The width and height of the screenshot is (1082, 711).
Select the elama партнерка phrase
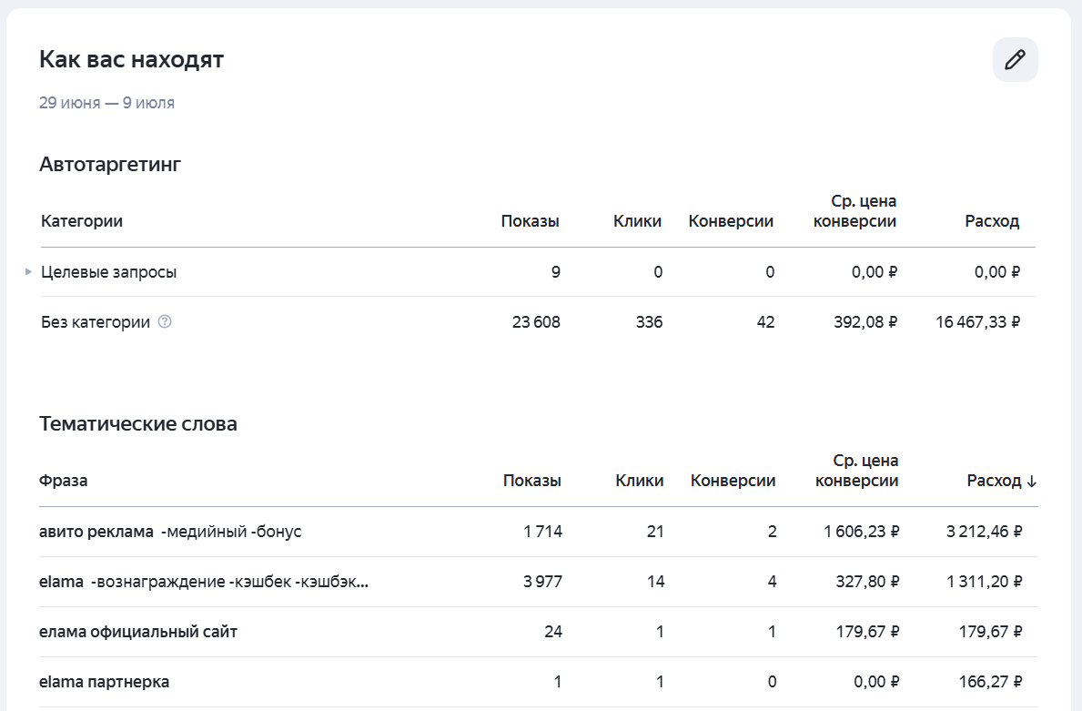coord(105,682)
